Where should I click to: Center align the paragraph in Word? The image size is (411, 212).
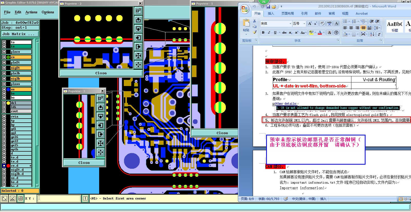click(351, 28)
